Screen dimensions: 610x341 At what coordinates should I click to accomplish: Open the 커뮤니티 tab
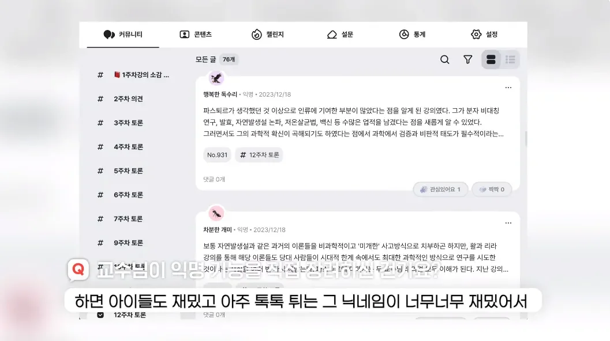pyautogui.click(x=123, y=35)
